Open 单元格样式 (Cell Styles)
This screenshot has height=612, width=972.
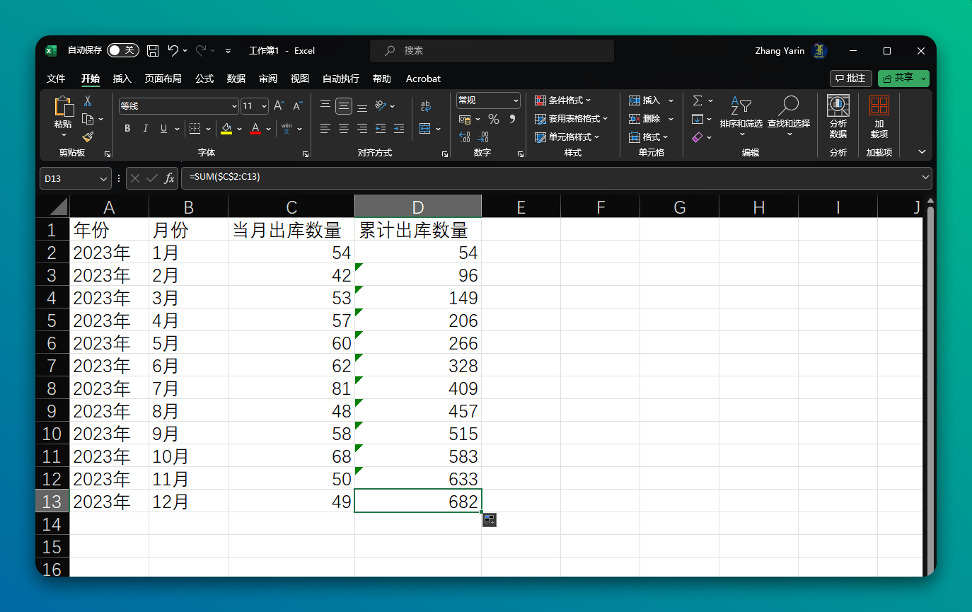point(567,137)
